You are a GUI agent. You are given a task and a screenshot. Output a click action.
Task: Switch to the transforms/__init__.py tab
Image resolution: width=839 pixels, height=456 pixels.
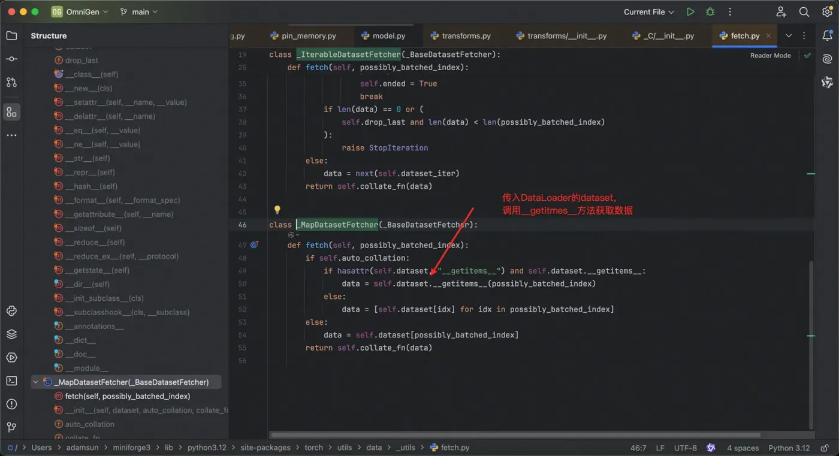pyautogui.click(x=560, y=36)
